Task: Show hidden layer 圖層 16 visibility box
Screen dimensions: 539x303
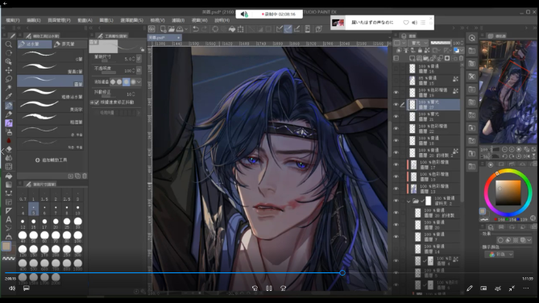Action: tap(396, 68)
